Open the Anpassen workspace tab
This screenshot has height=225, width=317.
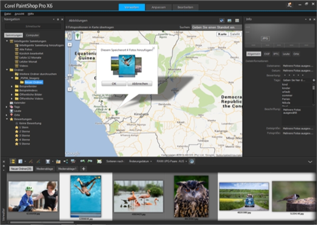click(158, 7)
